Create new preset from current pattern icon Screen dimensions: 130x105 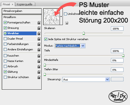[67, 23]
